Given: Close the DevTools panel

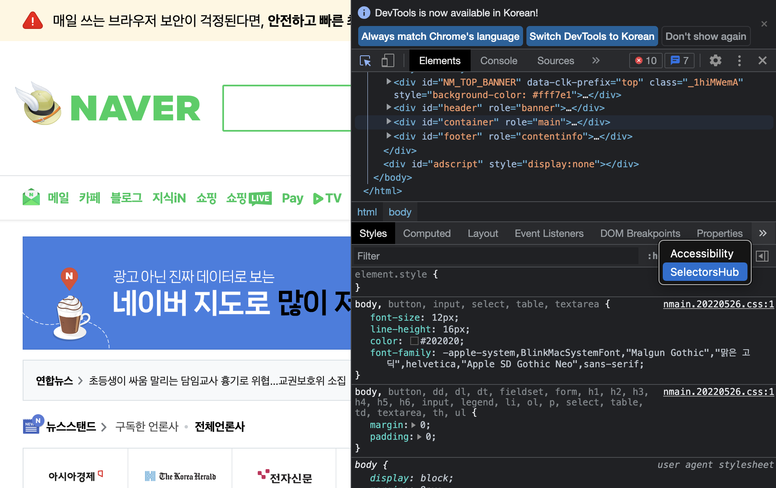Looking at the screenshot, I should click(763, 61).
